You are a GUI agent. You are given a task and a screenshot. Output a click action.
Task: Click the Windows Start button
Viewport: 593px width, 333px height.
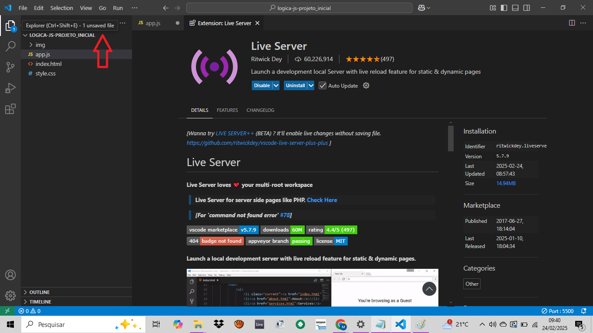pos(10,324)
